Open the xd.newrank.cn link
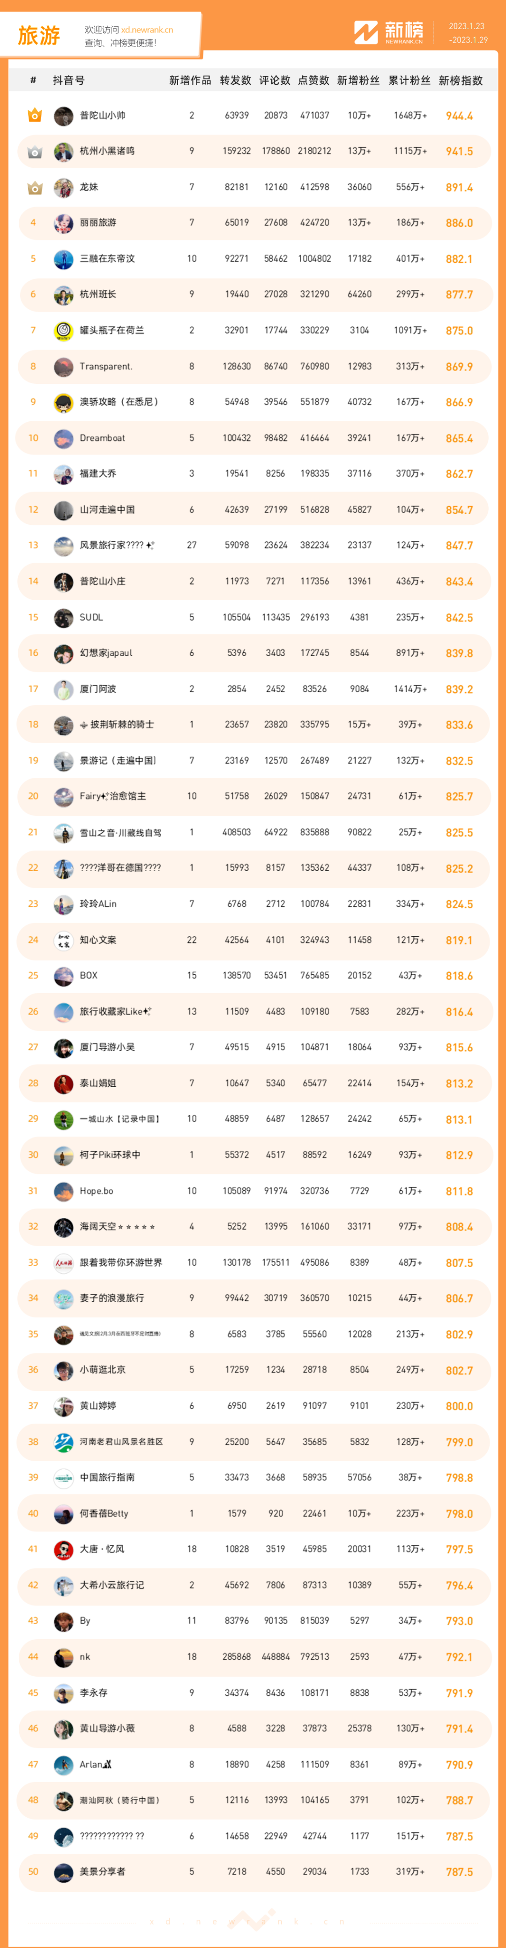 tap(147, 30)
